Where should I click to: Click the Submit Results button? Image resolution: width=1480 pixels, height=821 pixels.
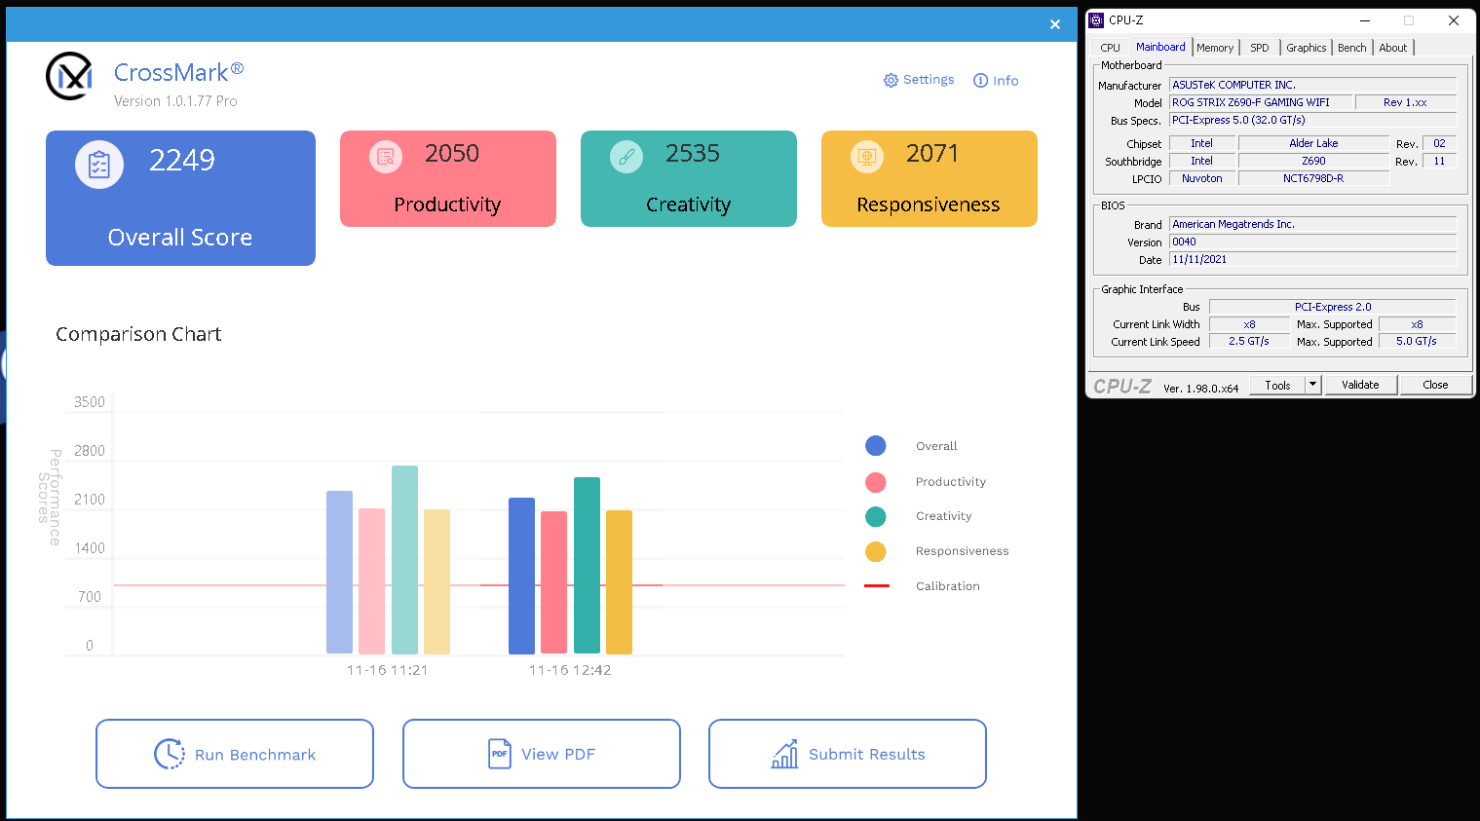click(x=848, y=754)
